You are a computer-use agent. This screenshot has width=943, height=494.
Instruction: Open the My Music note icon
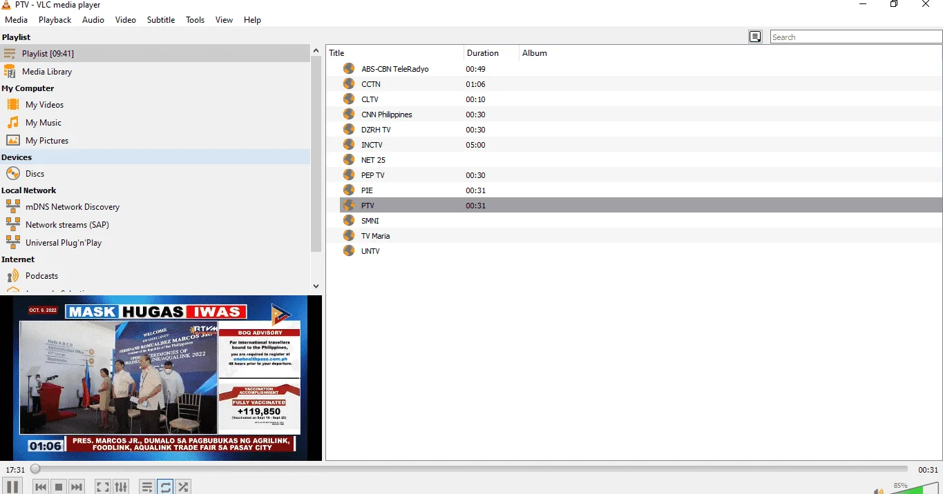[12, 122]
